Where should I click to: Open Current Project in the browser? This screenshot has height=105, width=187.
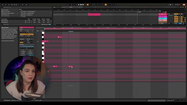[6, 12]
